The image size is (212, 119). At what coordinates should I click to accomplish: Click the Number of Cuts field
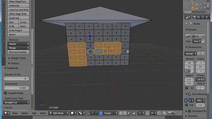16,79
